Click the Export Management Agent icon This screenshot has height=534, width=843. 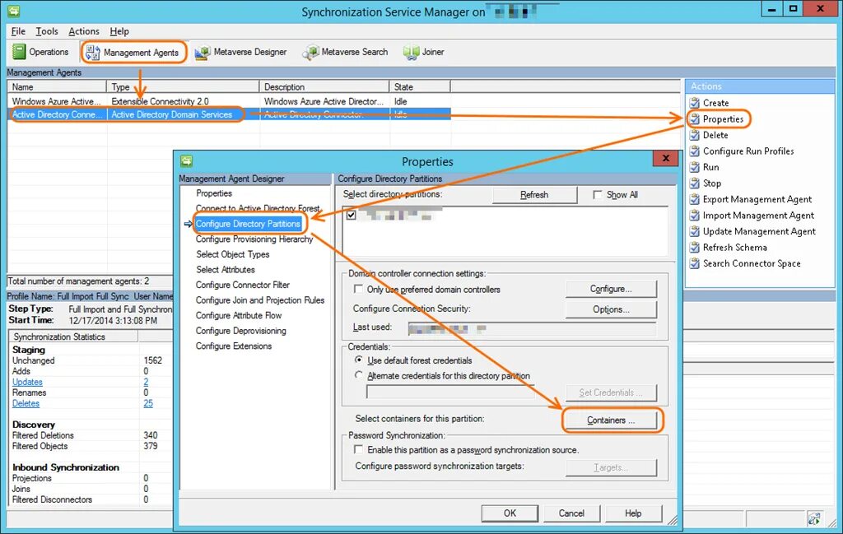tap(695, 199)
